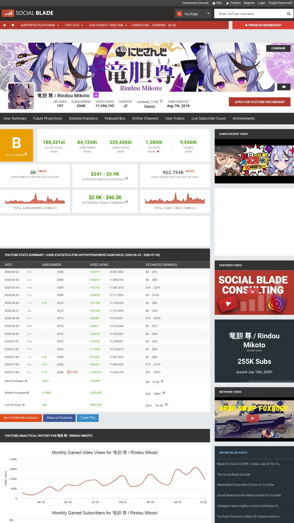Image resolution: width=294 pixels, height=523 pixels.
Task: Click the Tweet This button
Action: 87,418
